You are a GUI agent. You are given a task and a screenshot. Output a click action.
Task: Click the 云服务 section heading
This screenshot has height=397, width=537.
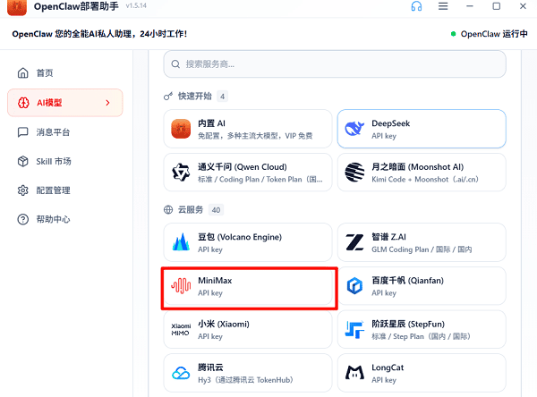pyautogui.click(x=191, y=210)
